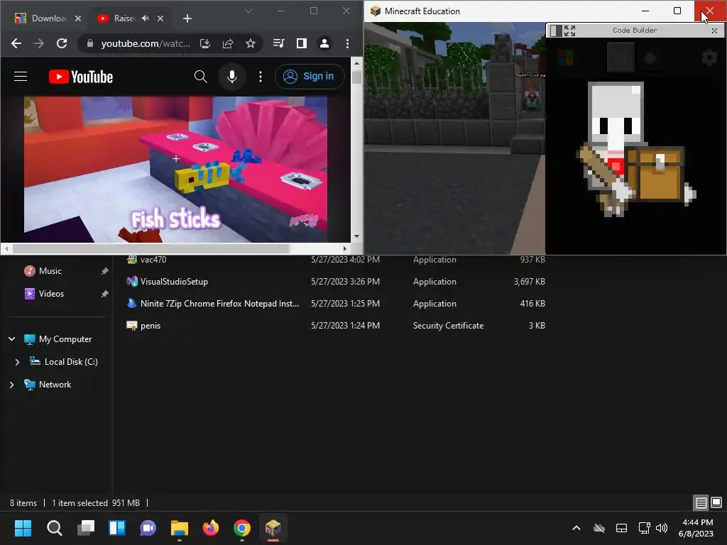Close the Code Builder panel
Screen dimensions: 727x545
point(714,31)
